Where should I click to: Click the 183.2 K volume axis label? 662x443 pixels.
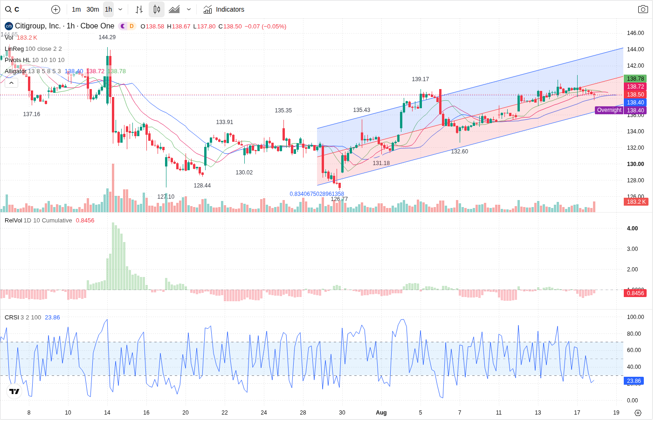[x=636, y=202]
